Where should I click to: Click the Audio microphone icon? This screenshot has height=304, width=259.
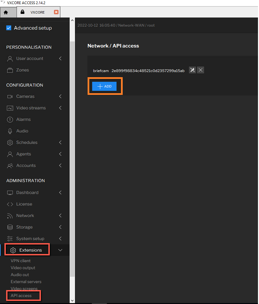(10, 131)
